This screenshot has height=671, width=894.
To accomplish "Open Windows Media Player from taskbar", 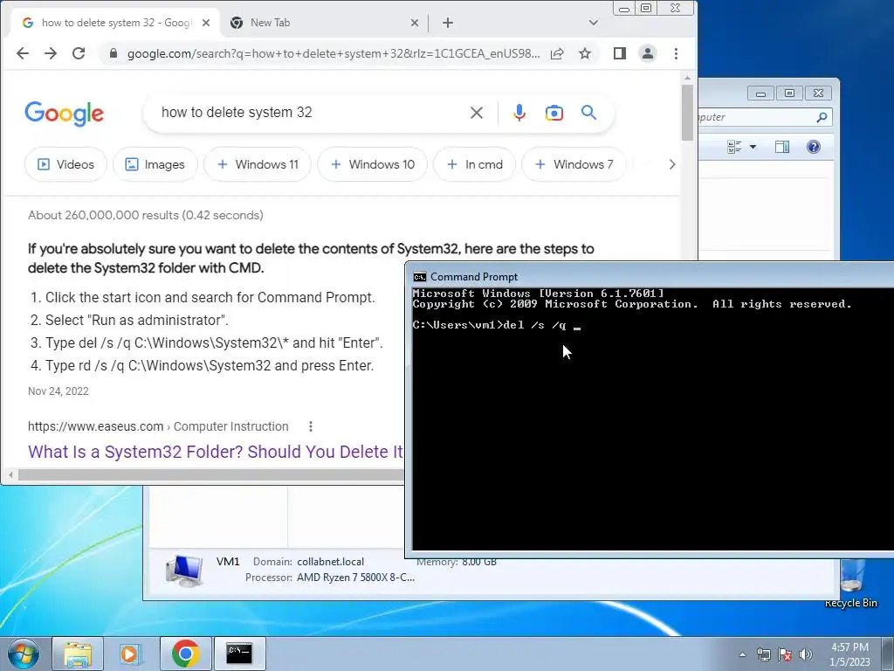I will 131,654.
